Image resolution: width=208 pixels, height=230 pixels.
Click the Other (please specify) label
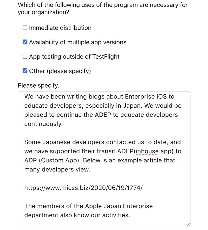pyautogui.click(x=60, y=71)
